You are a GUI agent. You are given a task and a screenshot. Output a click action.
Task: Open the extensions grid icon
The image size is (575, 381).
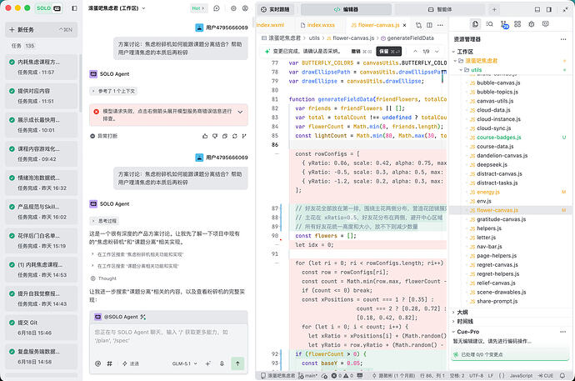pyautogui.click(x=517, y=24)
